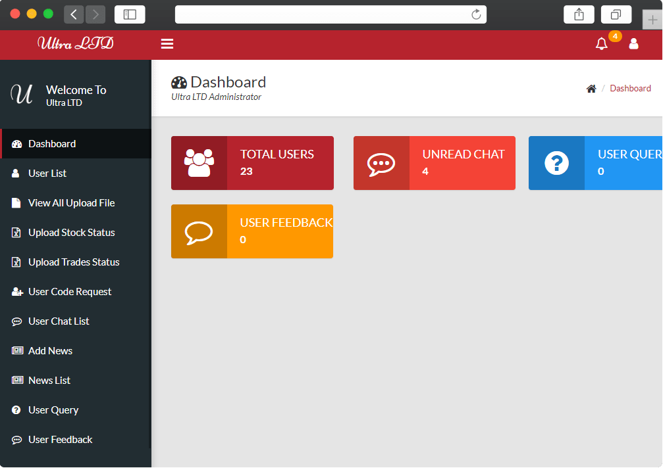Image resolution: width=663 pixels, height=468 pixels.
Task: Open View All Upload File in the sidebar
Action: pos(76,203)
